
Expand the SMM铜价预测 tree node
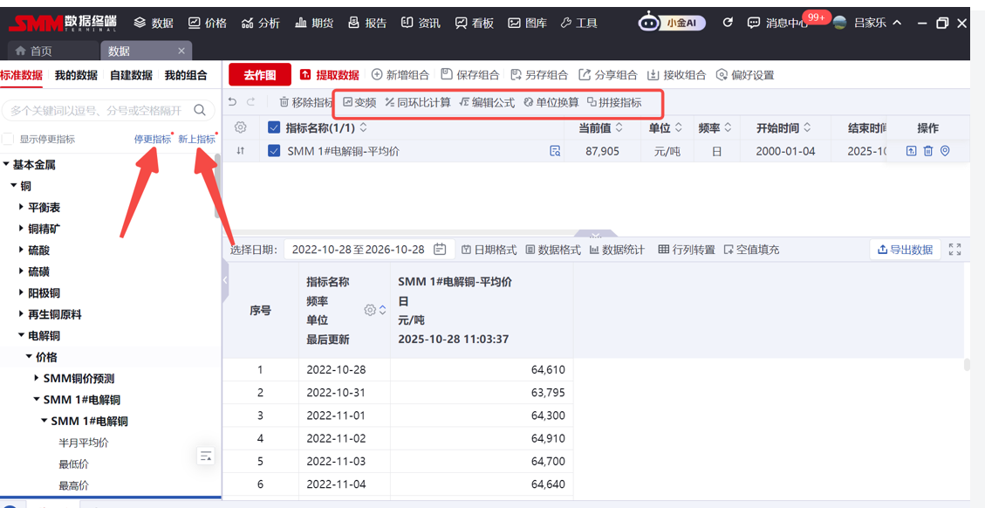coord(37,378)
